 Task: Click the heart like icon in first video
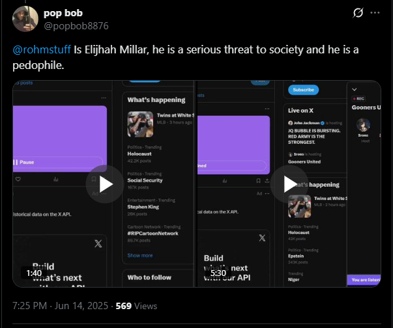18,179
